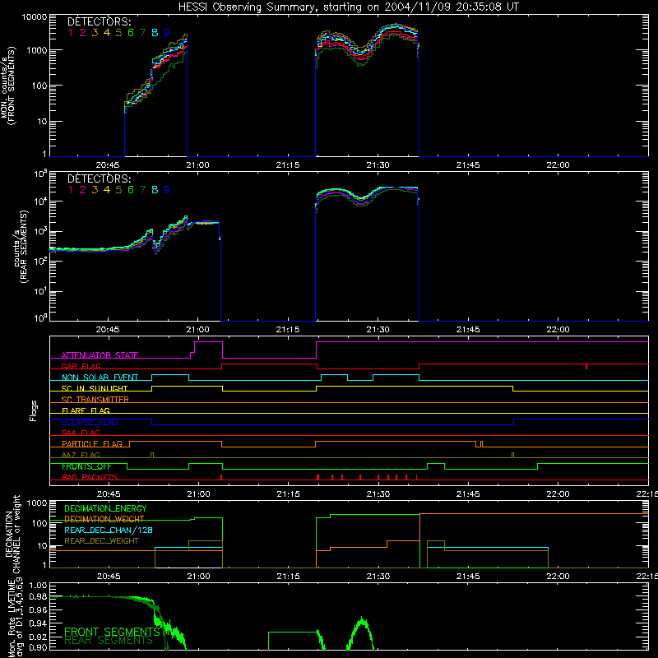Click the FLARE_FLAG label
This screenshot has width=658, height=658.
[86, 410]
